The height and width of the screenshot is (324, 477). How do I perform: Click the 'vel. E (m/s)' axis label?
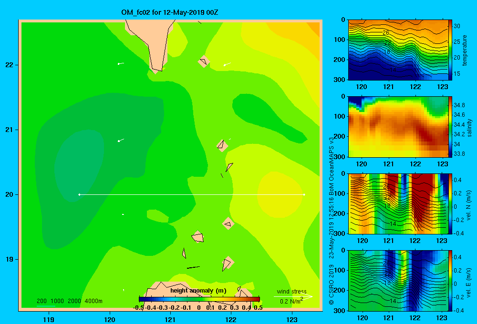pos(468,282)
